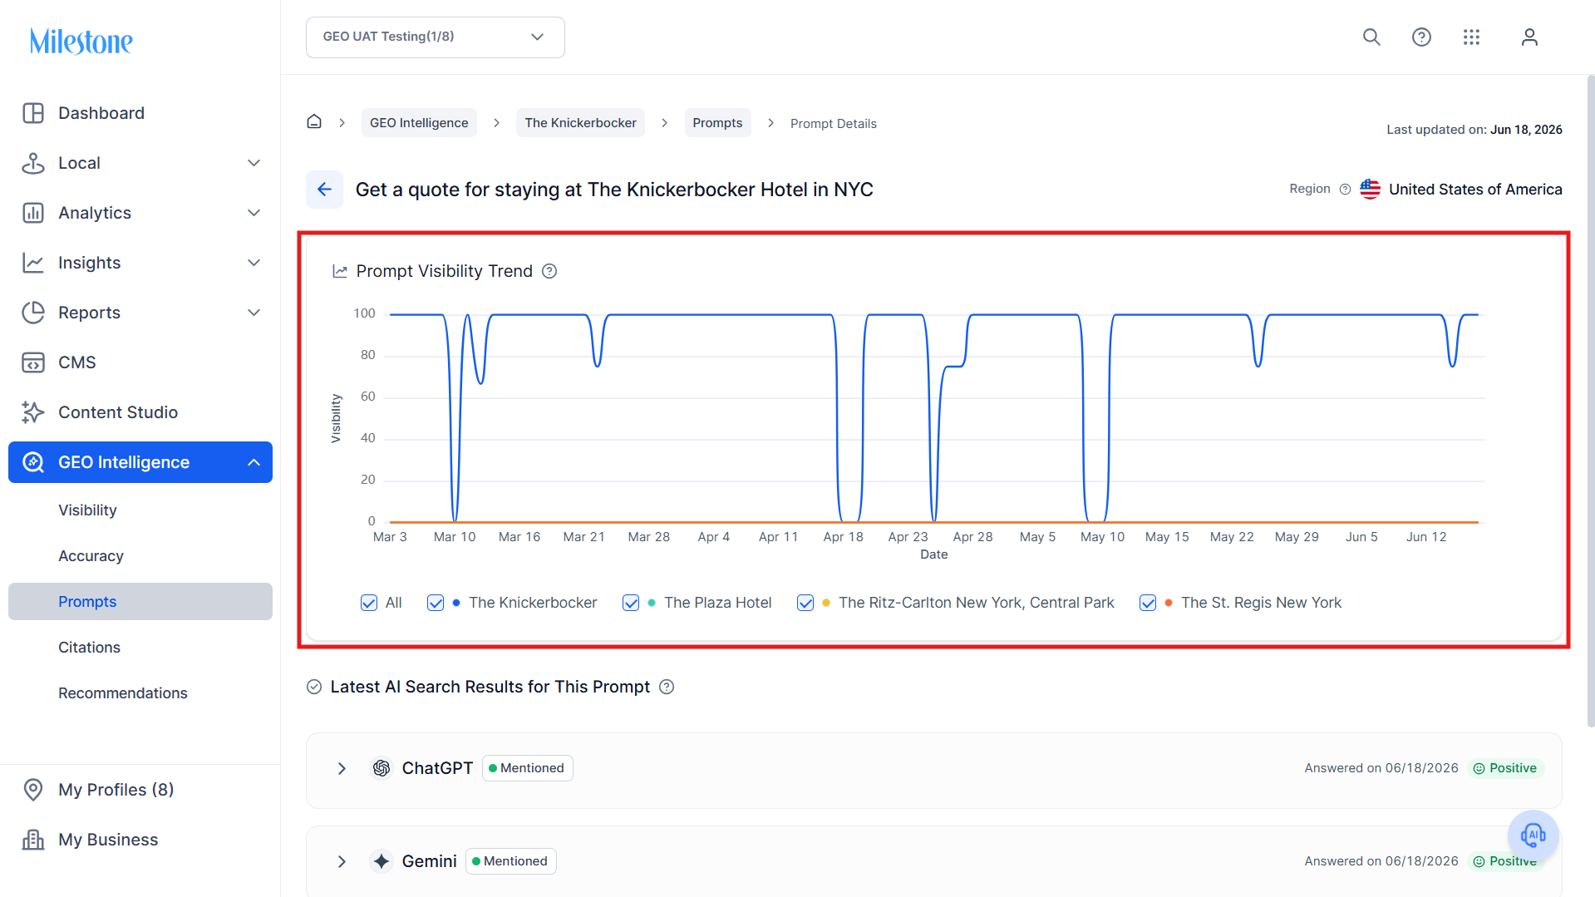
Task: Click the Local sidebar icon
Action: [33, 163]
